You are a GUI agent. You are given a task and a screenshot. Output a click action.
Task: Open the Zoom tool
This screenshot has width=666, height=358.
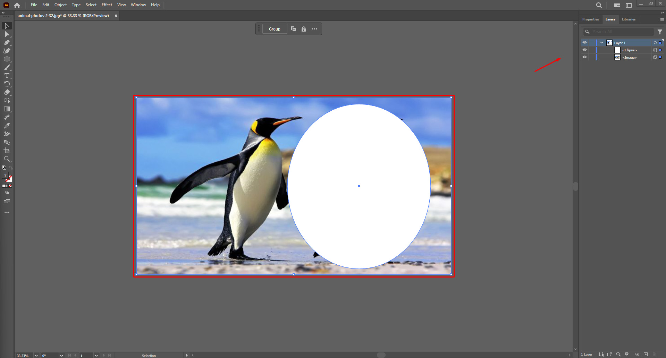pos(7,159)
